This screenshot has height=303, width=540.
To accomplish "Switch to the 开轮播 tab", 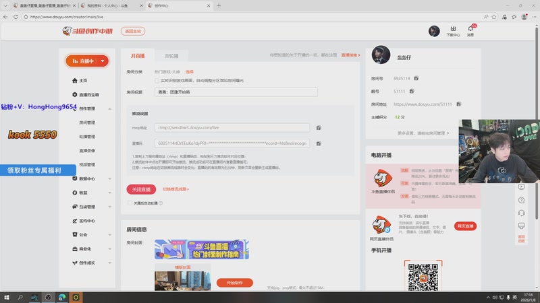I will coord(171,55).
